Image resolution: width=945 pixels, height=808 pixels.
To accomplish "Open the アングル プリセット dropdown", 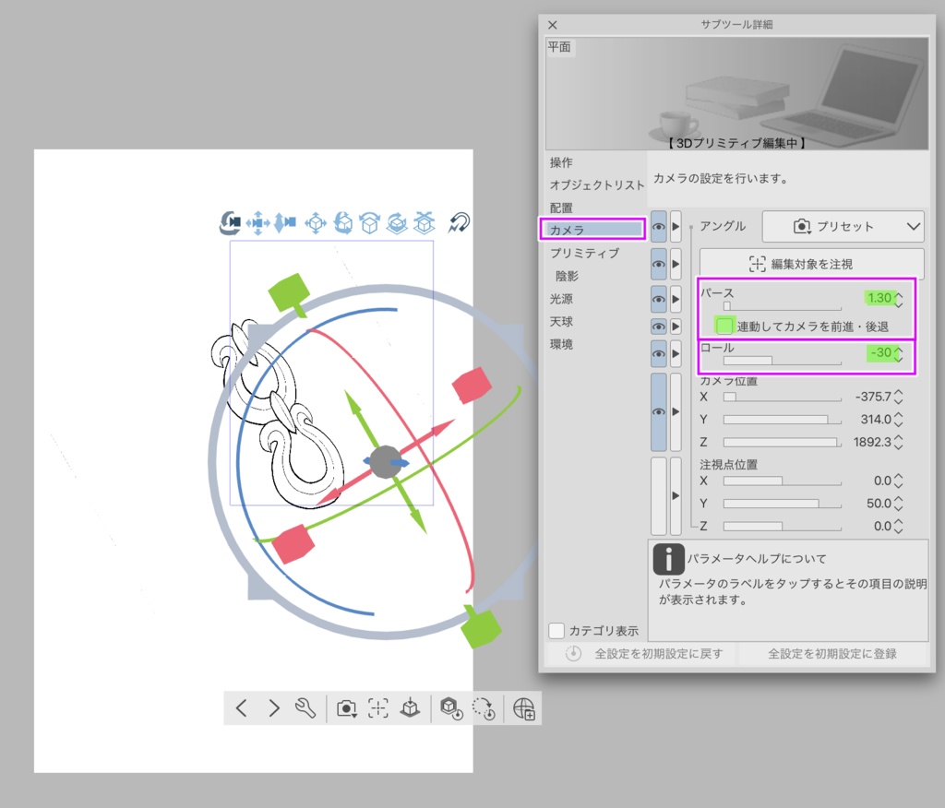I will 843,226.
